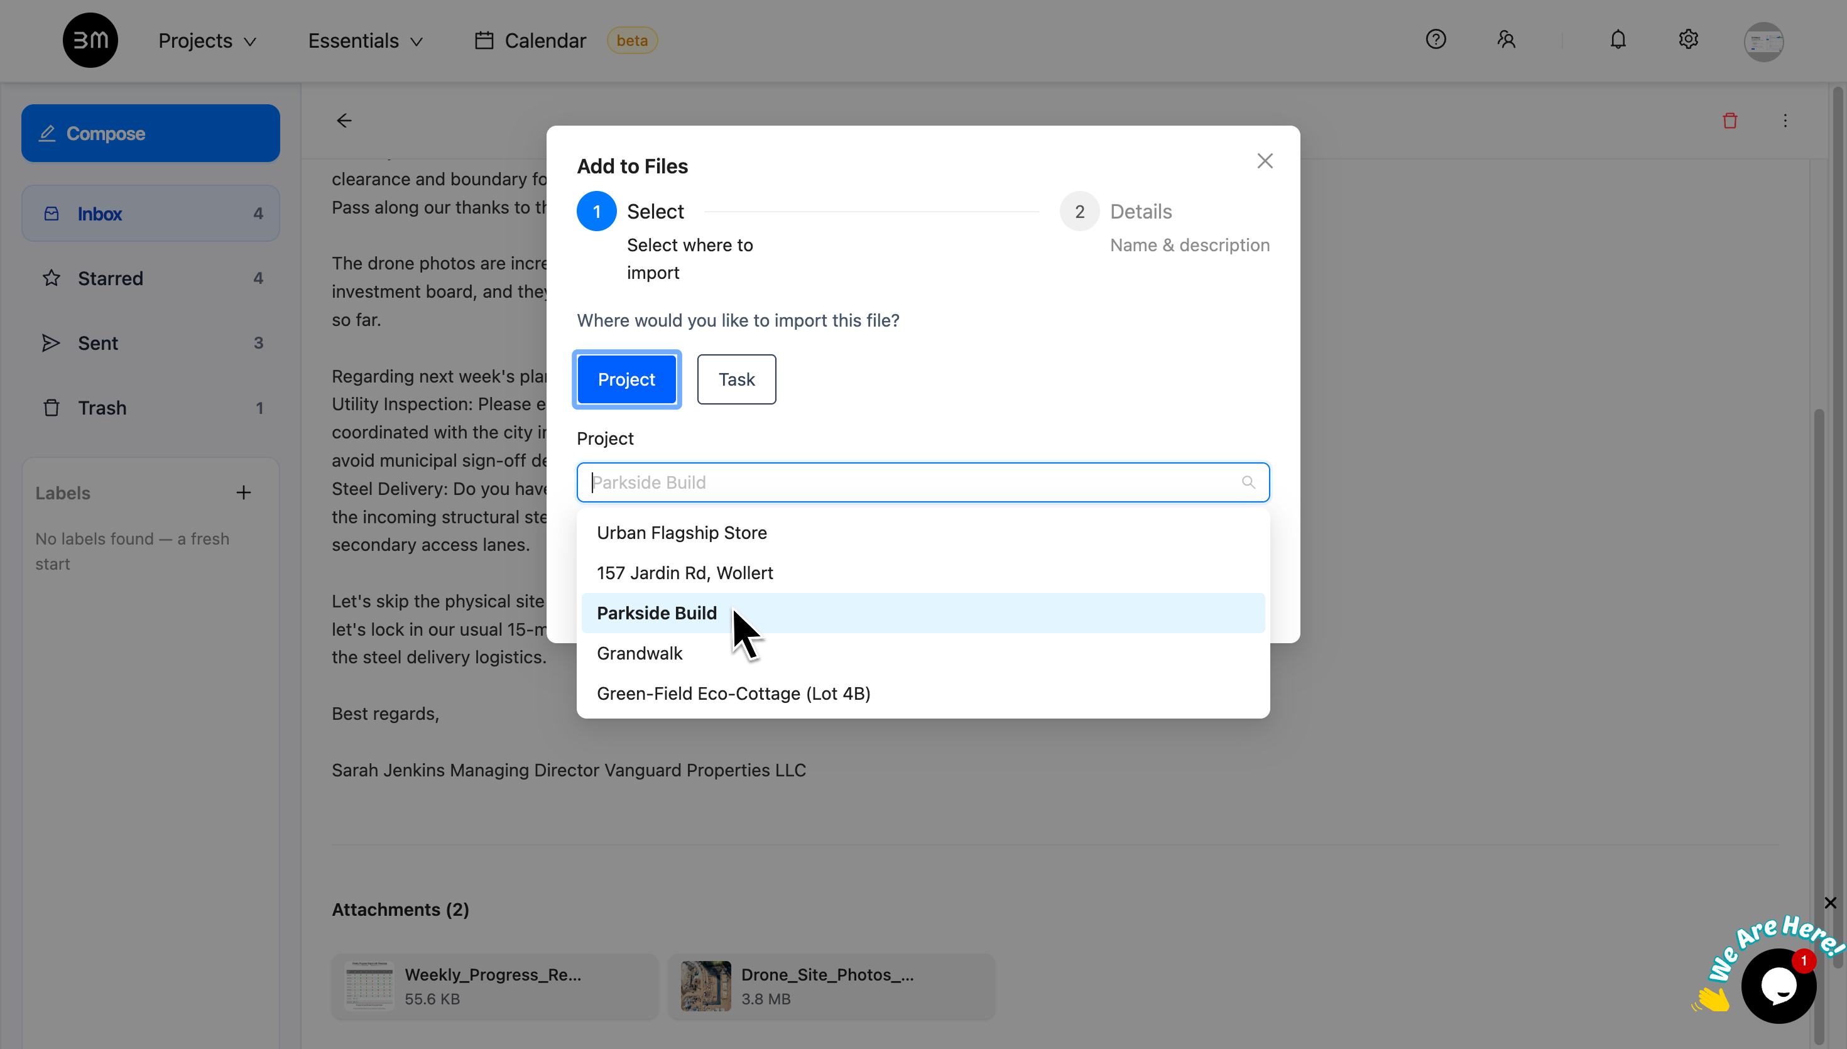Viewport: 1847px width, 1049px height.
Task: Open the Trash folder
Action: (x=151, y=408)
